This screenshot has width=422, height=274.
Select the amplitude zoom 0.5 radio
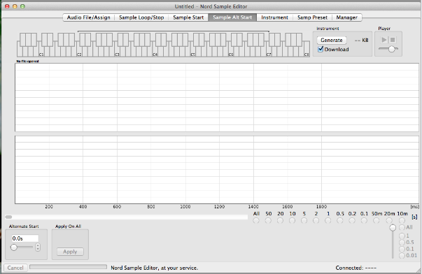(402, 243)
